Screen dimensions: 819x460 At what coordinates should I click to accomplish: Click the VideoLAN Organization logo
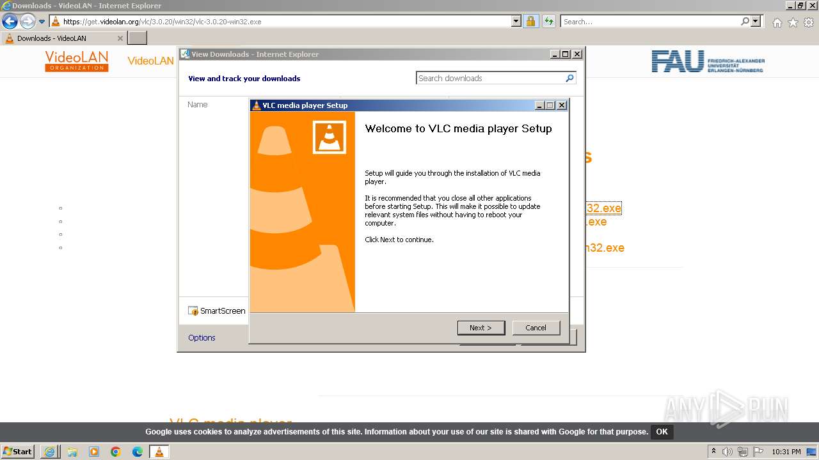77,61
